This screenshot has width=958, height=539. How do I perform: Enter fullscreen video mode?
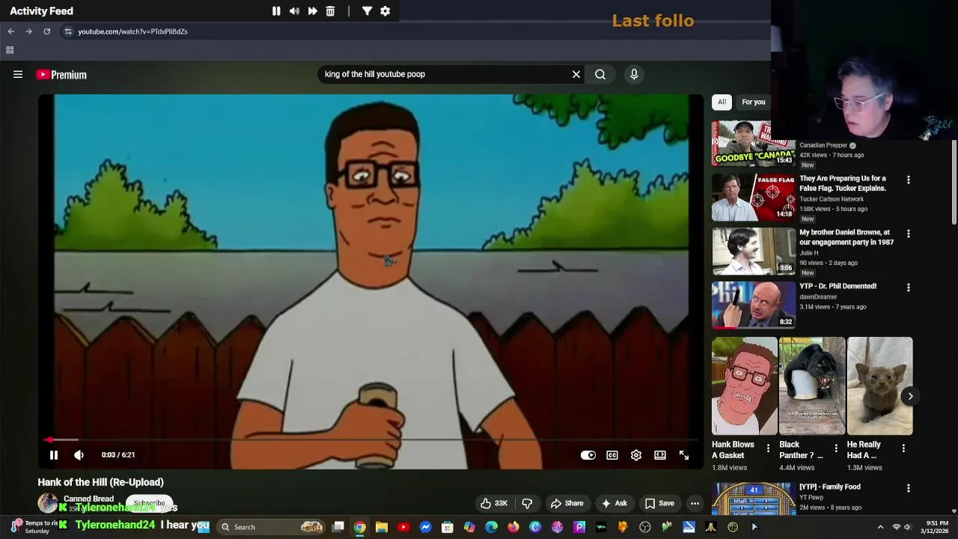pyautogui.click(x=684, y=455)
